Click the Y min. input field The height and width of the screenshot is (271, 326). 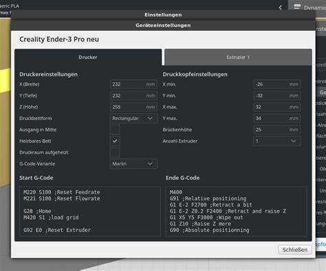277,95
